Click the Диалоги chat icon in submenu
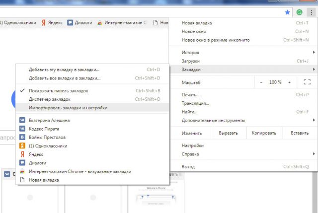Image resolution: width=318 pixels, height=213 pixels. [22, 163]
